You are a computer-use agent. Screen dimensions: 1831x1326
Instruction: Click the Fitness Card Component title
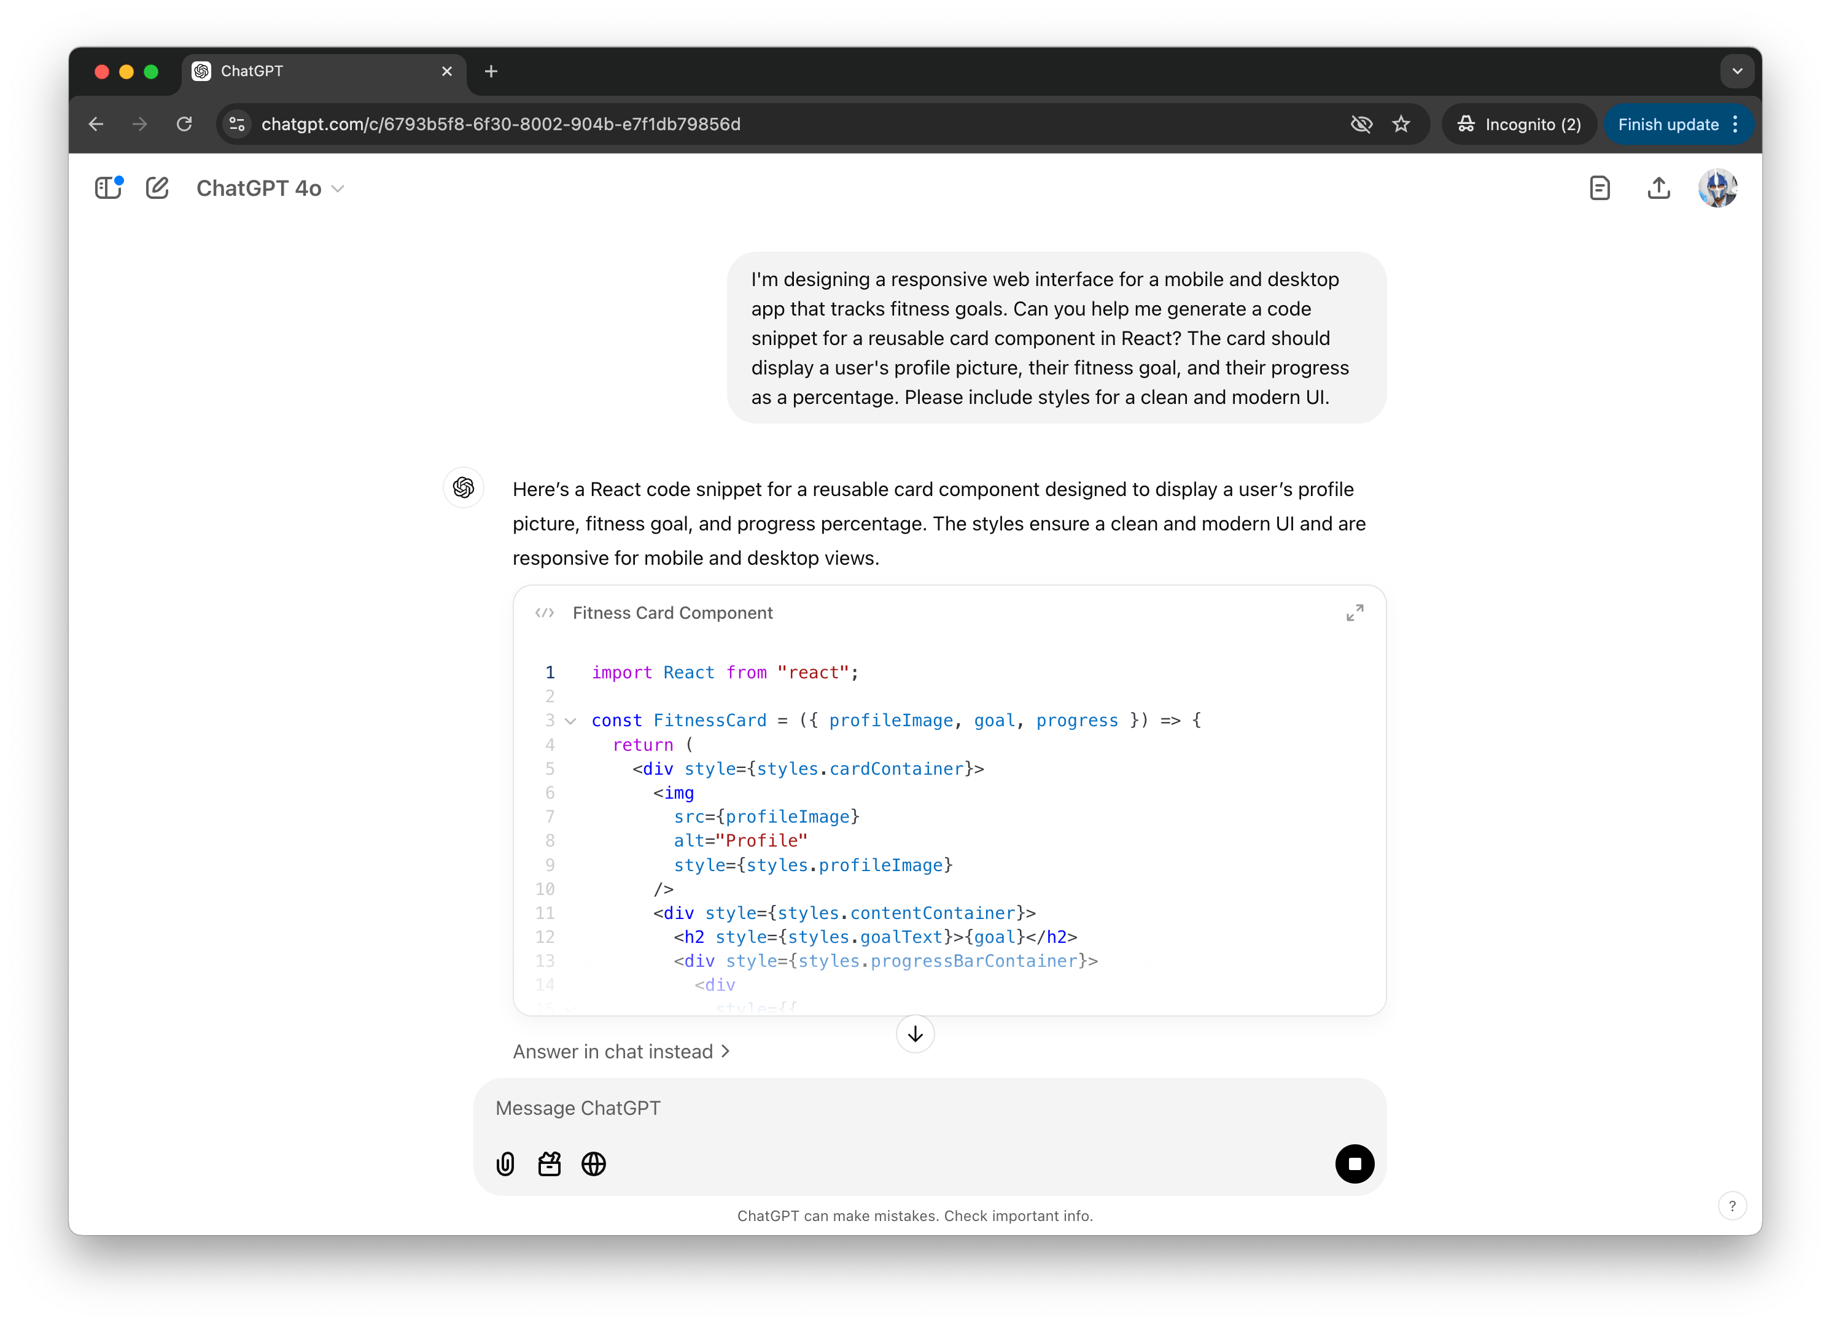(672, 613)
